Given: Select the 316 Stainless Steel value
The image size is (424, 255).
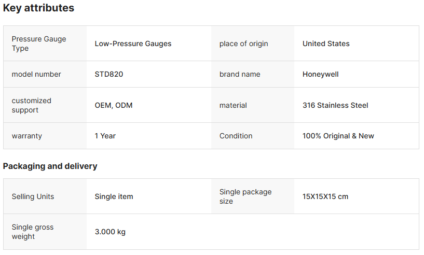Looking at the screenshot, I should [x=335, y=105].
